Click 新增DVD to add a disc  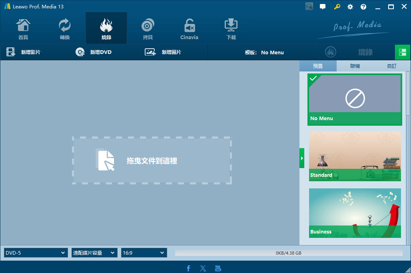[94, 52]
